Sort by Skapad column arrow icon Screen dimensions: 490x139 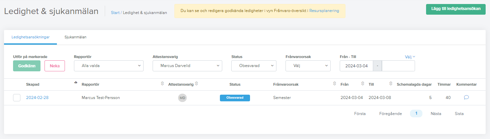pos(76,82)
